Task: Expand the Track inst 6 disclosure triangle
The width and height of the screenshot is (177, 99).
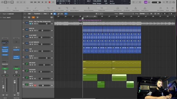Action: click(x=1, y=18)
